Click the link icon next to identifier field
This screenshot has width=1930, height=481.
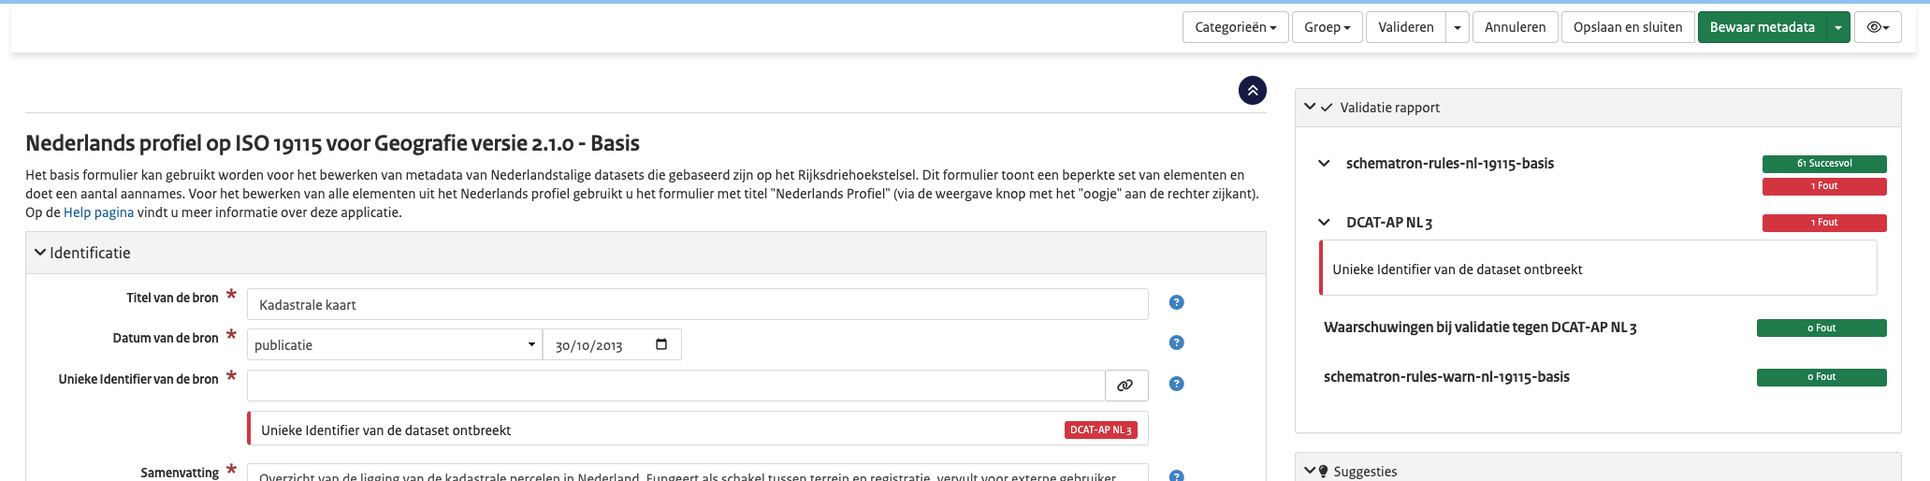click(1125, 386)
